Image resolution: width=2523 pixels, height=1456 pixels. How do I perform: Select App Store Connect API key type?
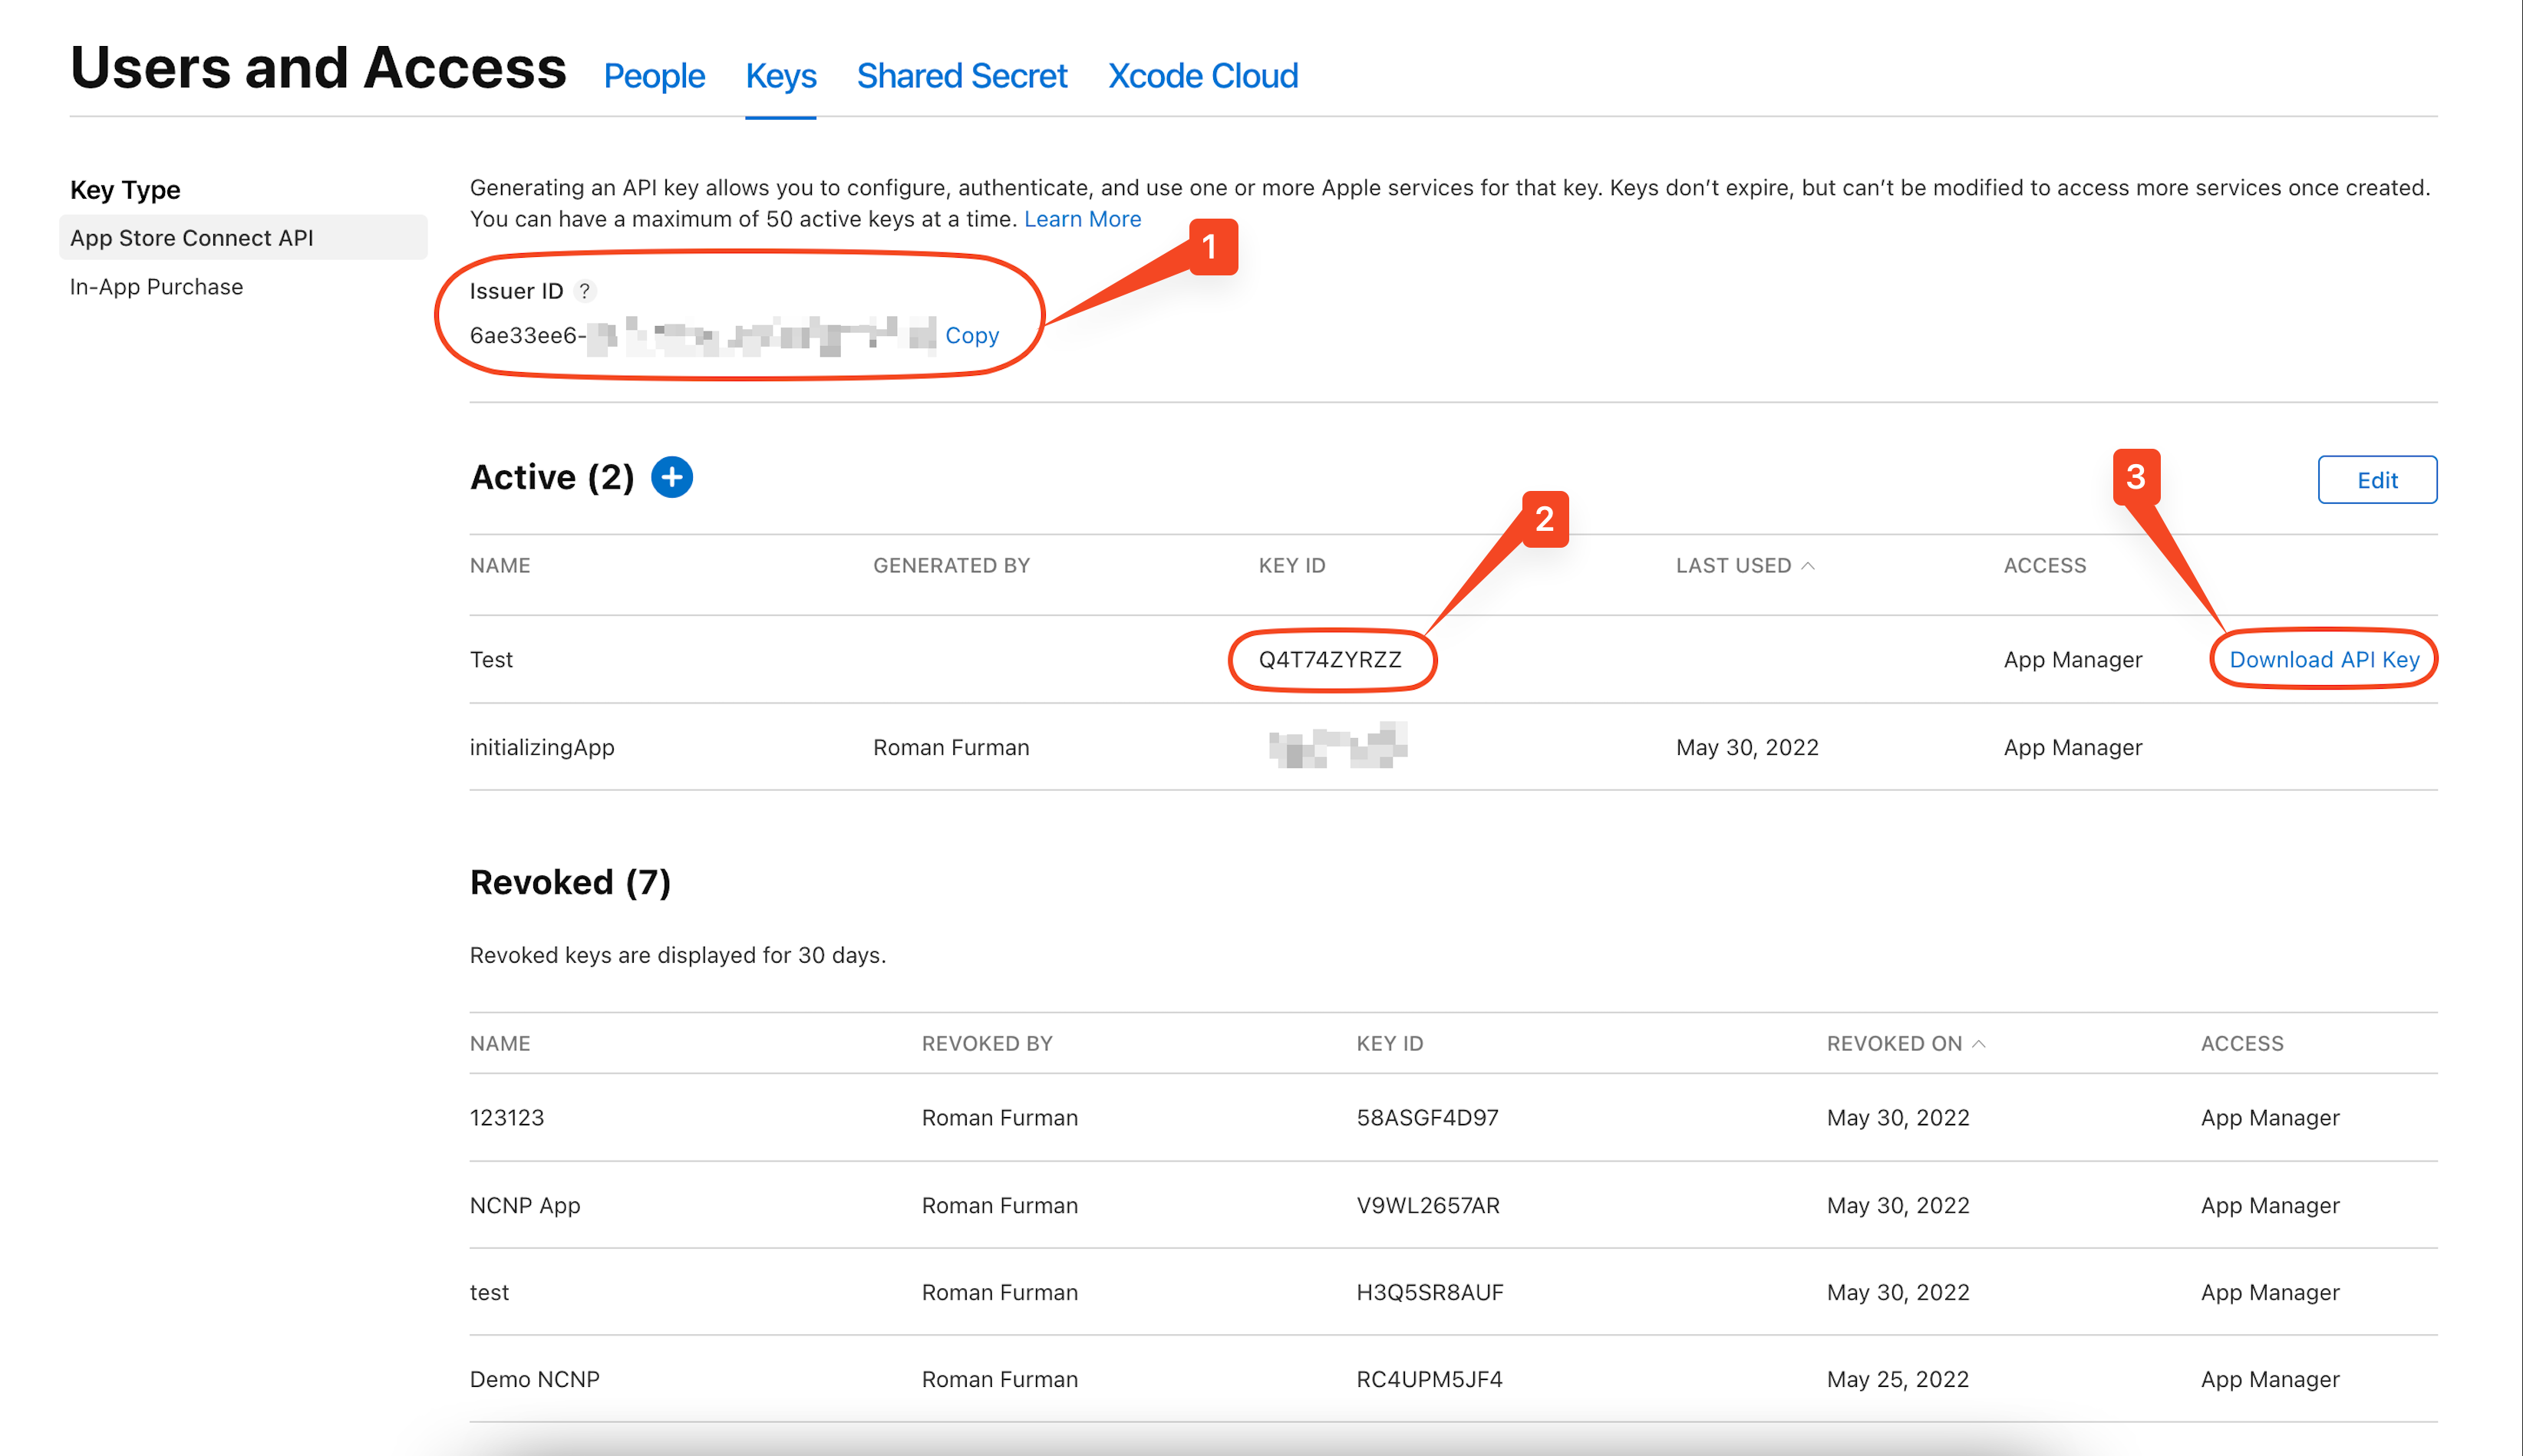(x=192, y=238)
